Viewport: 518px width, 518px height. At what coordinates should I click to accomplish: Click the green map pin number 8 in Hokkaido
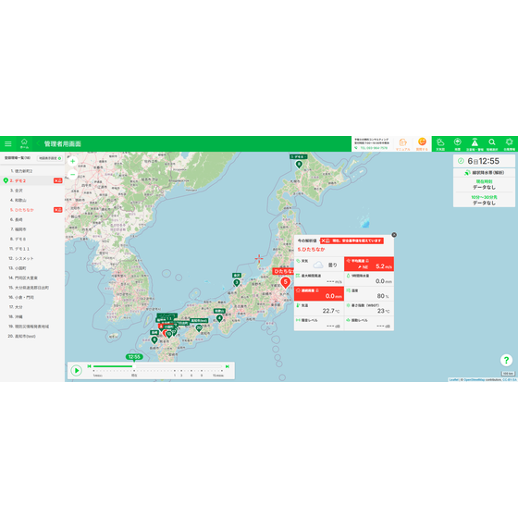(x=299, y=165)
